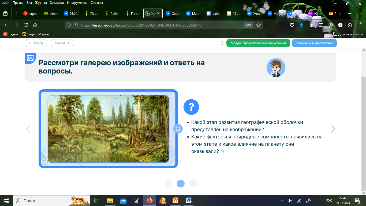Open a new tab with plus button

[350, 13]
